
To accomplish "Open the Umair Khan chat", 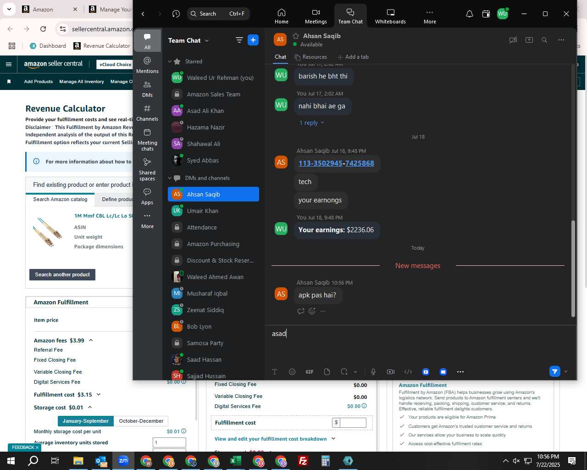I will 213,211.
